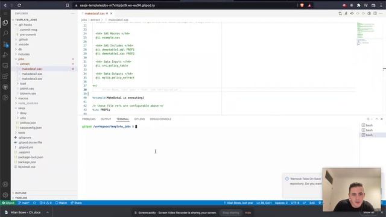Open package-lock.json file
Viewport: 386px width, 217px height.
(31, 157)
